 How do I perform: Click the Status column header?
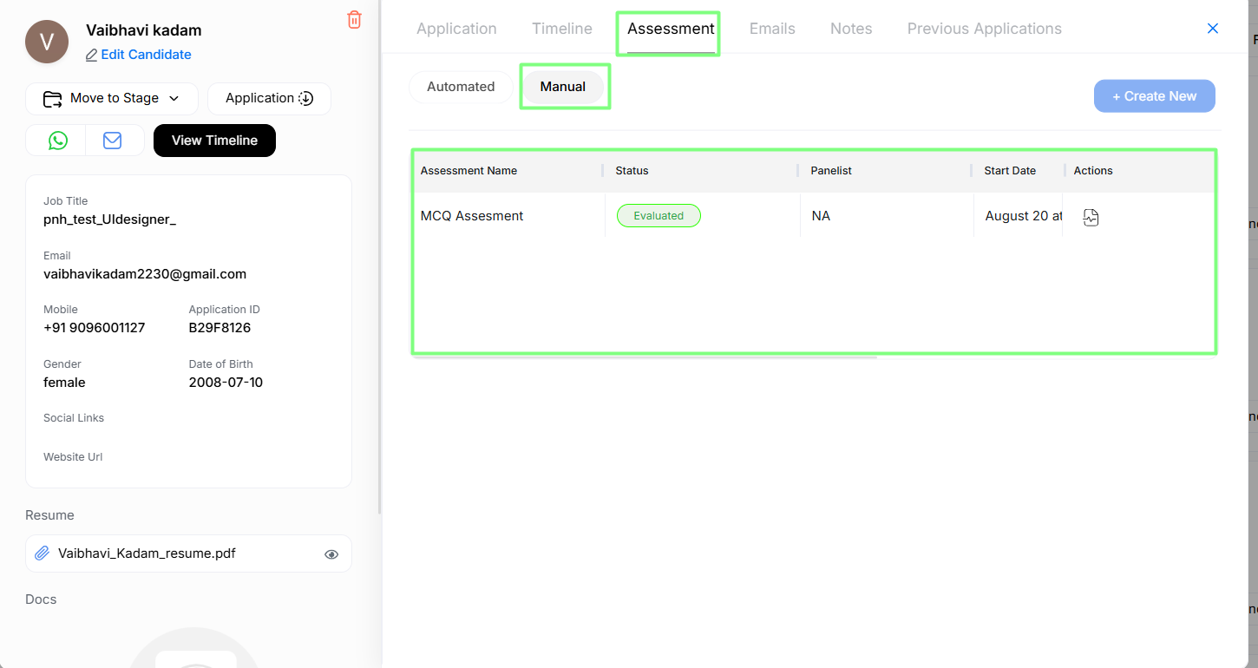632,171
